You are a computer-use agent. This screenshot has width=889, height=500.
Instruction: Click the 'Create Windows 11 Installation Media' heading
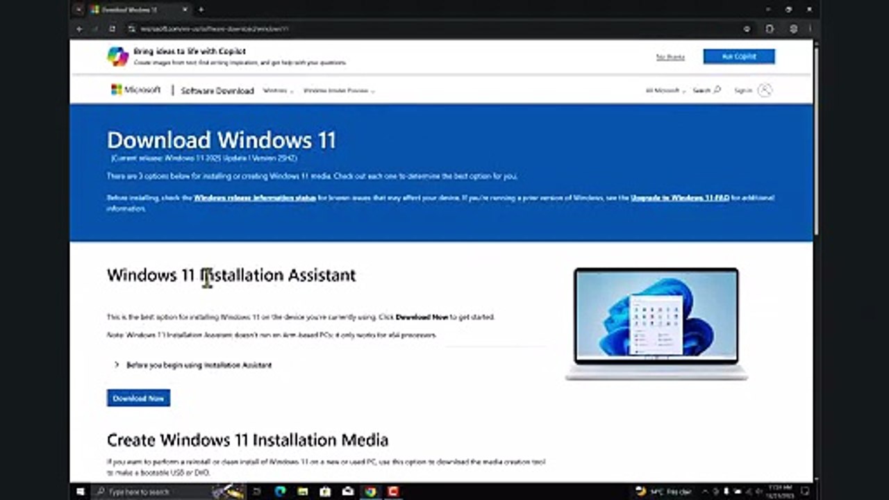coord(247,440)
